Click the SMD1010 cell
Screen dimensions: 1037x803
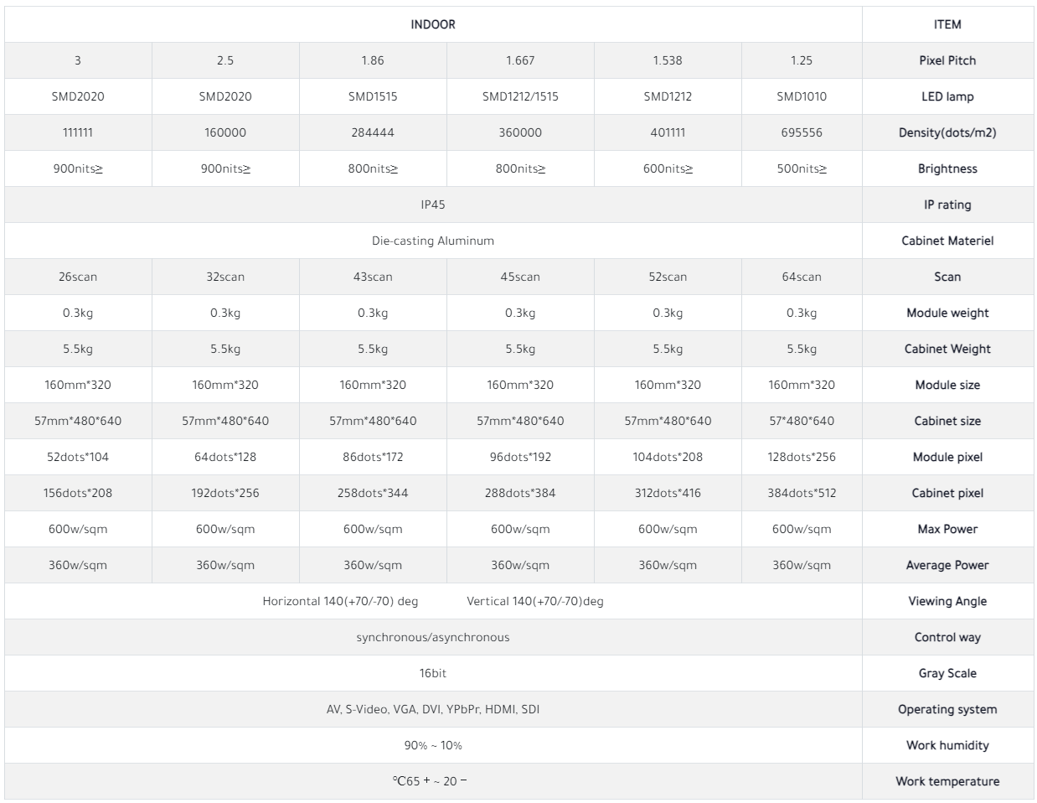point(802,96)
